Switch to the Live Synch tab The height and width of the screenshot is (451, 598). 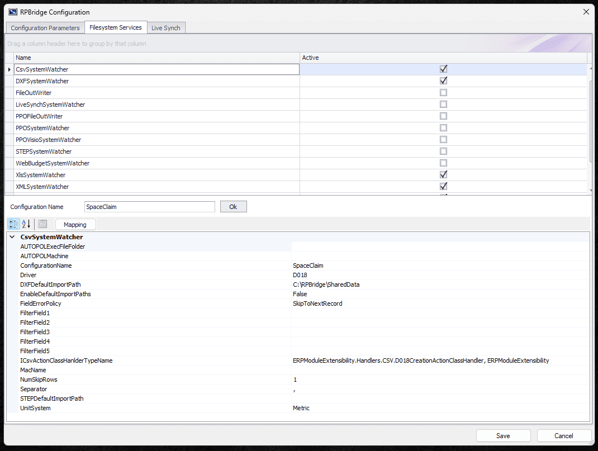click(x=166, y=28)
